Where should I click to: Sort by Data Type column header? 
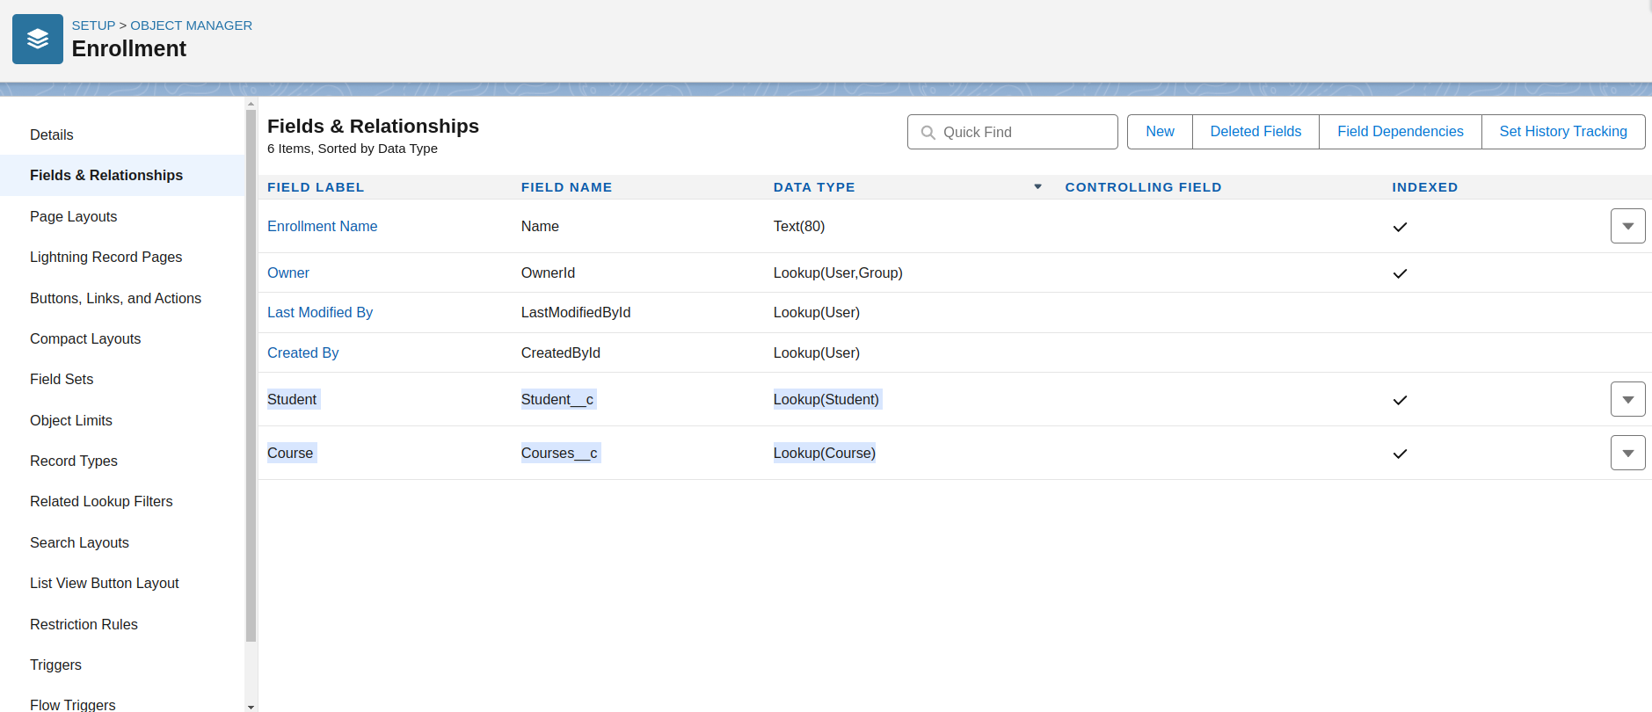click(814, 187)
